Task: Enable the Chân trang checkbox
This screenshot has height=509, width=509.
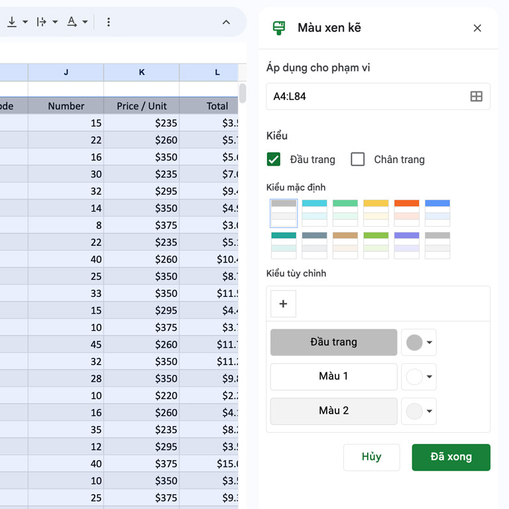Action: tap(358, 160)
